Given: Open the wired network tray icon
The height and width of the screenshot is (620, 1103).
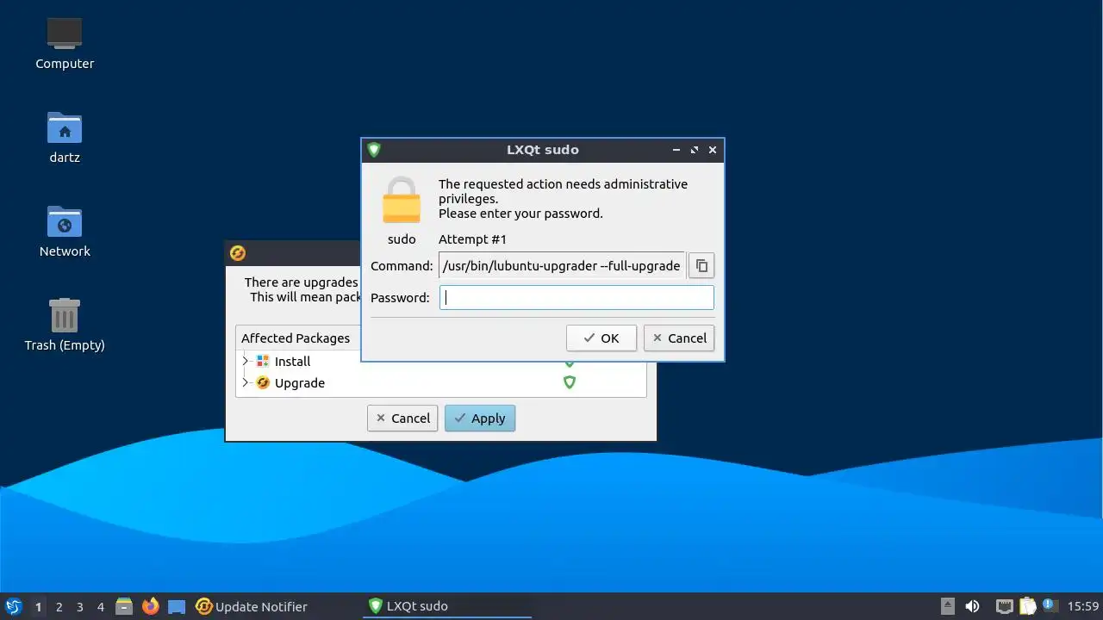Looking at the screenshot, I should [1004, 606].
